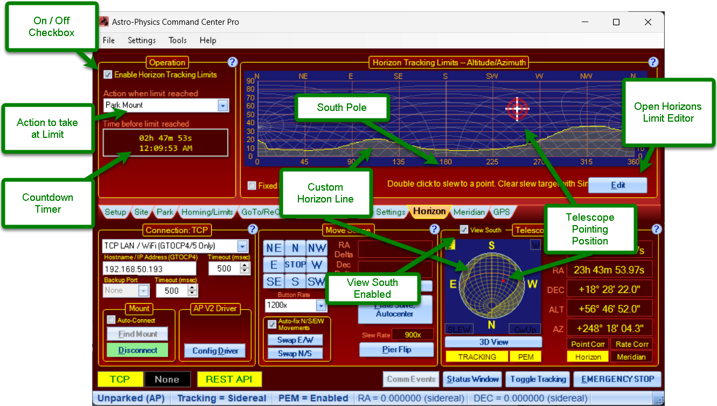Screen dimensions: 717x406
Task: Open help for Move Scope panel
Action: coord(434,229)
